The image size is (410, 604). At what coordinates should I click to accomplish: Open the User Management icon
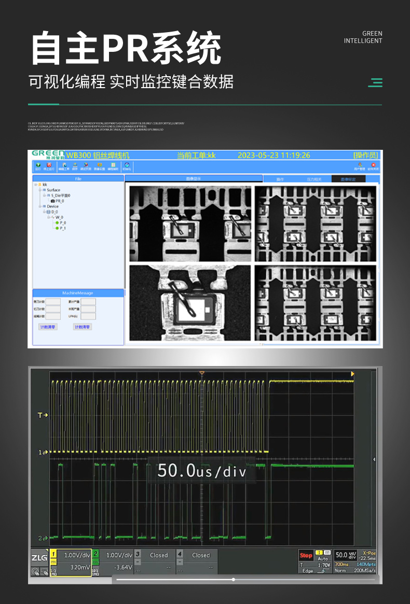click(x=360, y=165)
